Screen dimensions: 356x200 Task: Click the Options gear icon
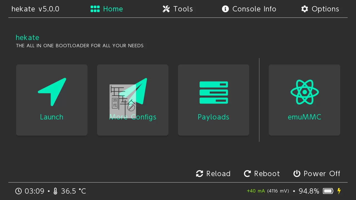305,9
